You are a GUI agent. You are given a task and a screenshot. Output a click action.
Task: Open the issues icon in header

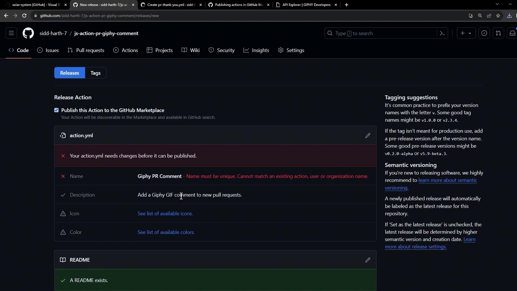coord(484,33)
